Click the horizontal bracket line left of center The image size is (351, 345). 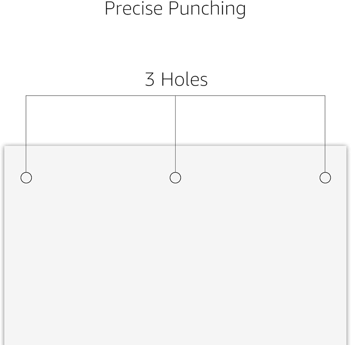(x=101, y=96)
